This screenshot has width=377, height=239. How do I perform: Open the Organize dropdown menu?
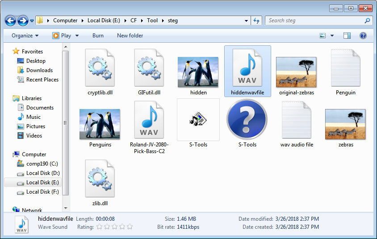coord(25,36)
